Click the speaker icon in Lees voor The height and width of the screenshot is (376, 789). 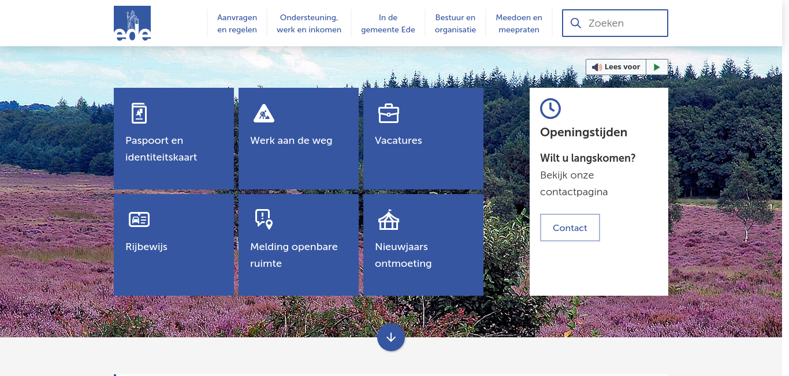coord(597,67)
